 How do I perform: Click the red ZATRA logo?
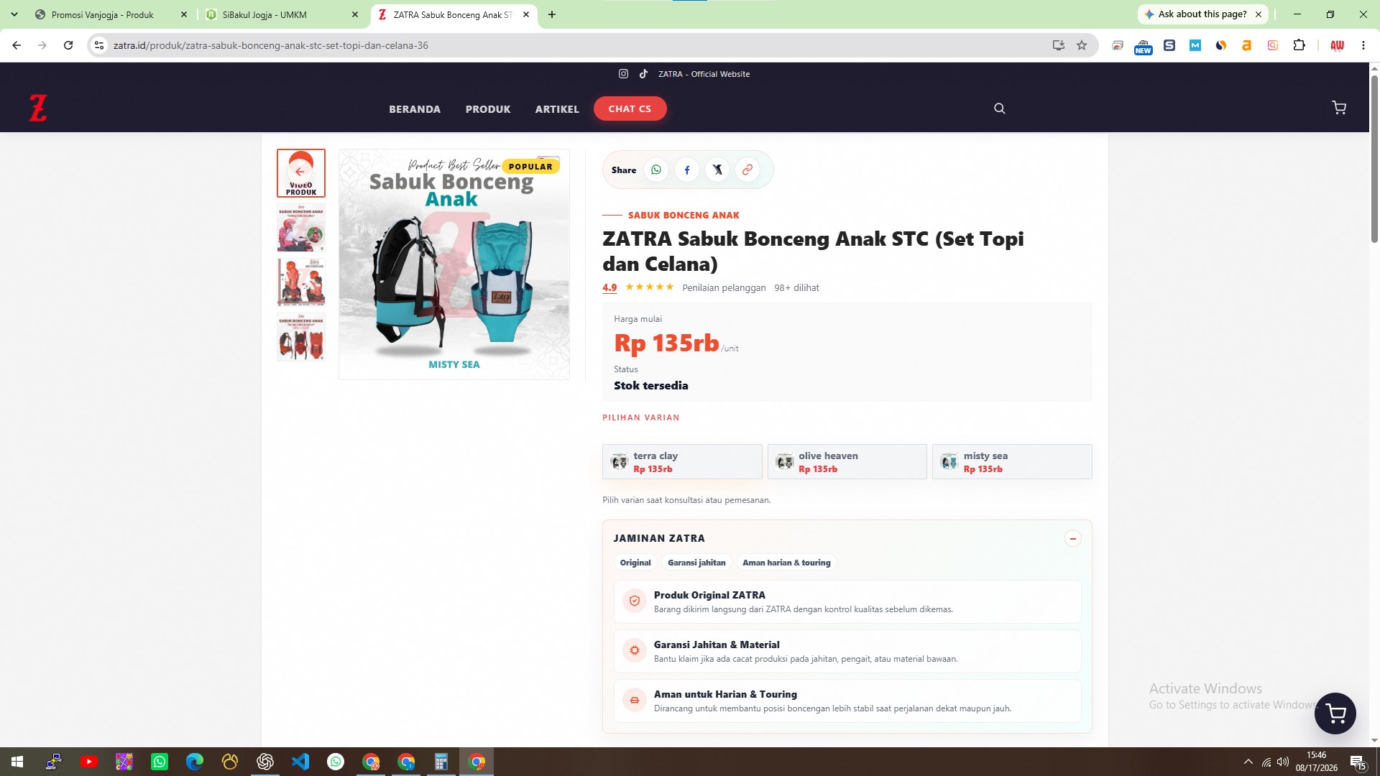pos(38,108)
